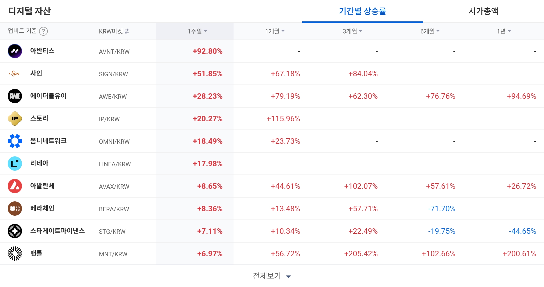Select the 사인 (SIGN) logo icon
The image size is (544, 287).
pyautogui.click(x=15, y=74)
